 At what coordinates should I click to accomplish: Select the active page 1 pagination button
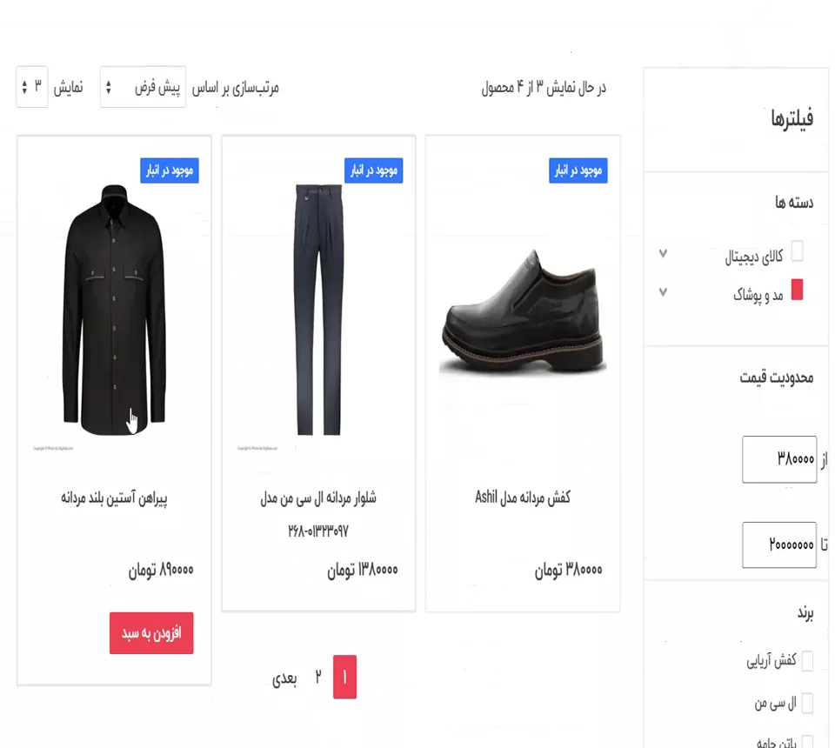click(x=344, y=677)
